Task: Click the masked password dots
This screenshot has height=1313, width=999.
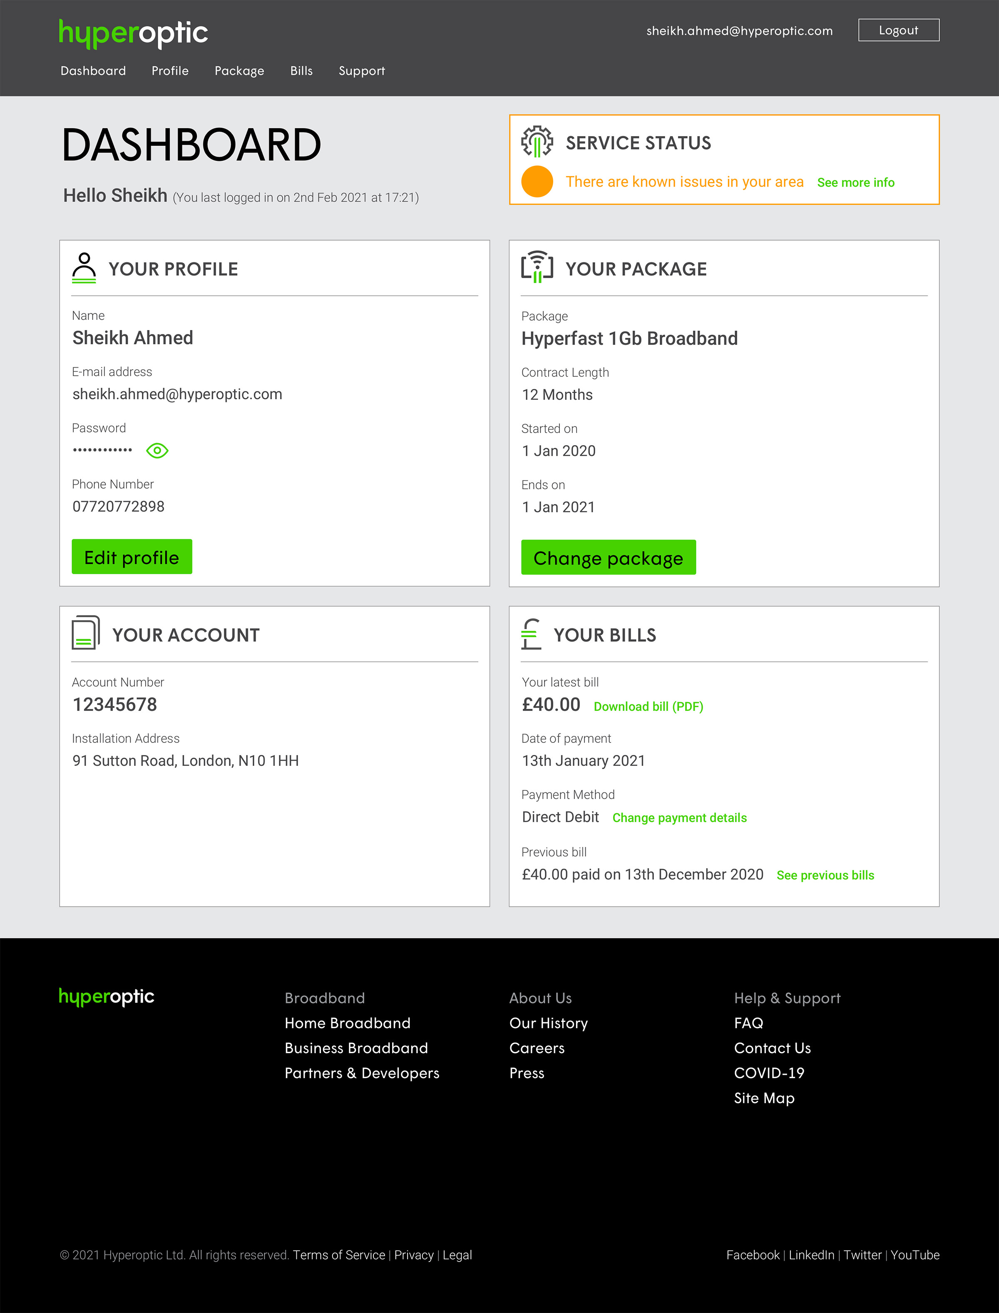Action: point(102,450)
